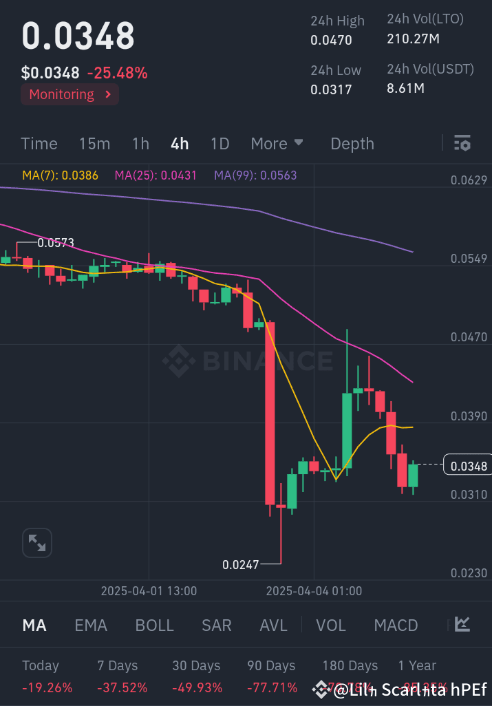The image size is (492, 706).
Task: Select the 1h interval
Action: click(140, 143)
